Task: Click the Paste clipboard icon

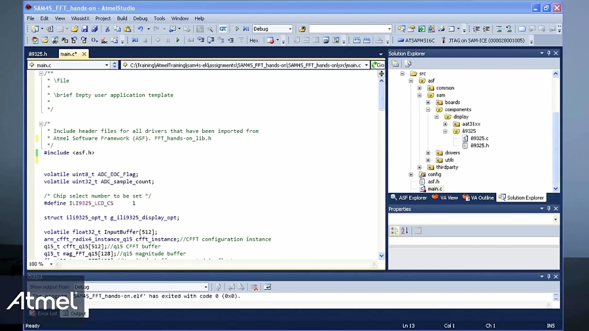Action: (x=128, y=29)
